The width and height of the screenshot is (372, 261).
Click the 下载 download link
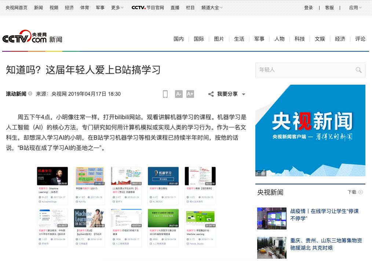pos(350,192)
